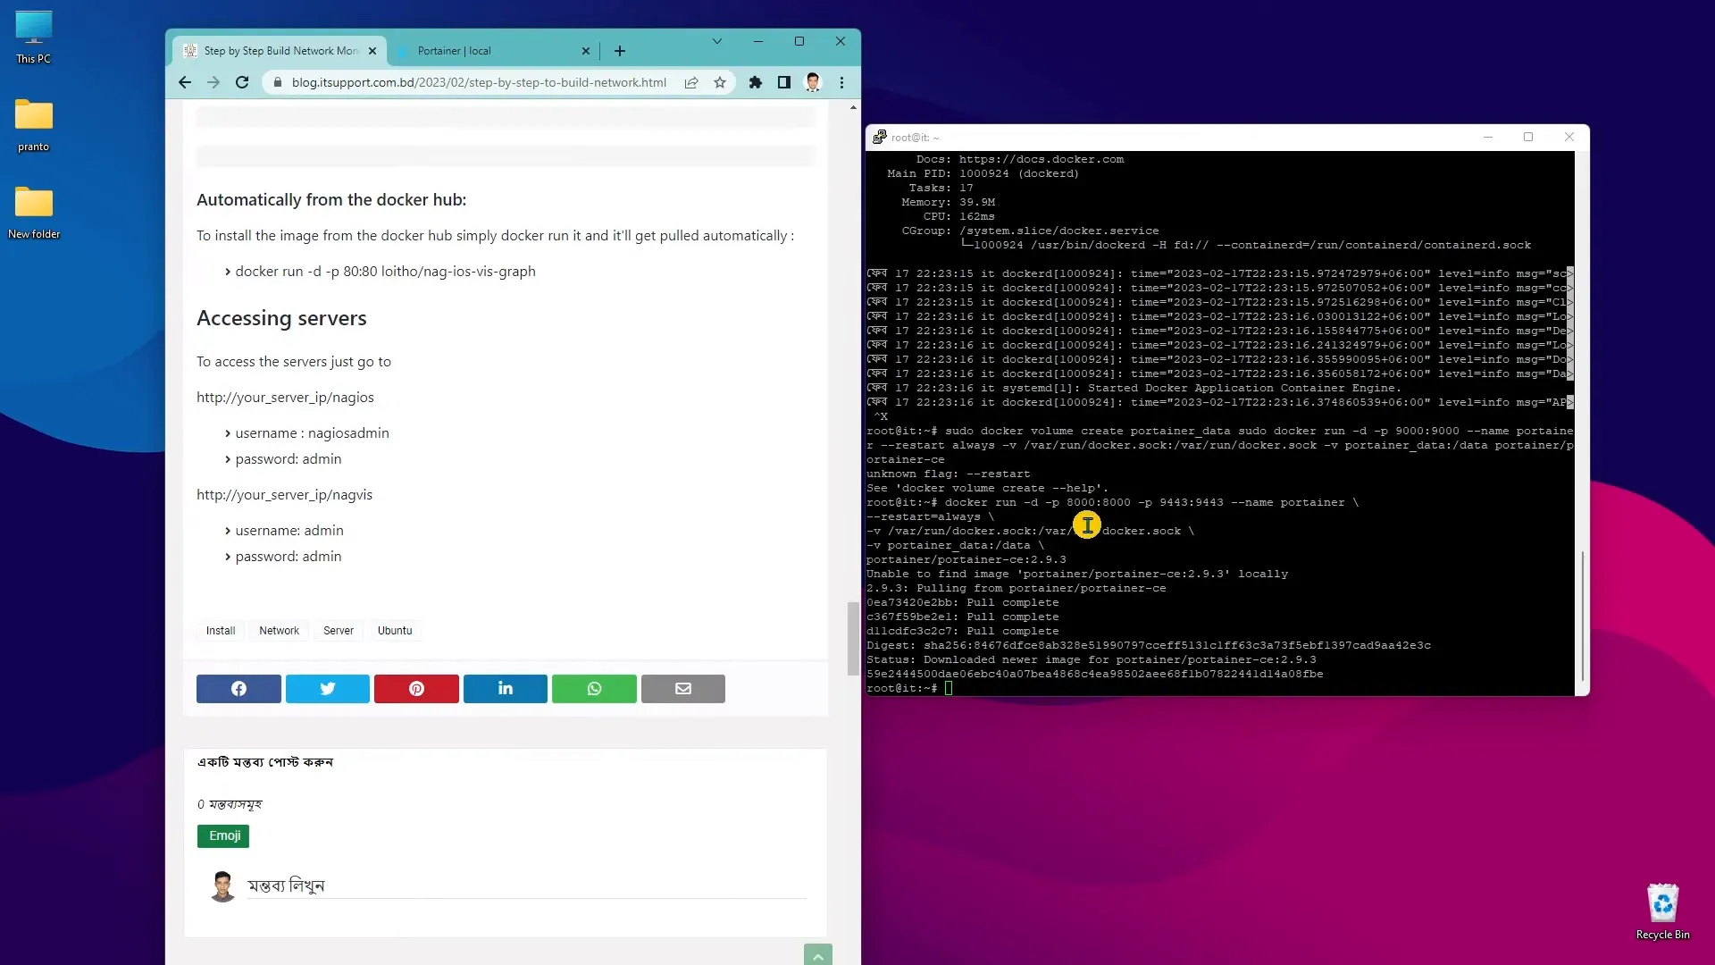
Task: Click the Twitter share icon
Action: (328, 688)
